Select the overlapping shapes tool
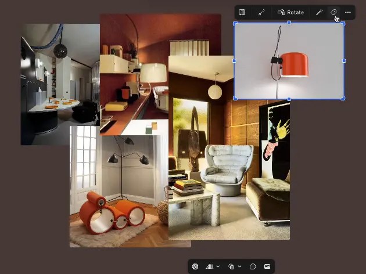 [x=231, y=266]
